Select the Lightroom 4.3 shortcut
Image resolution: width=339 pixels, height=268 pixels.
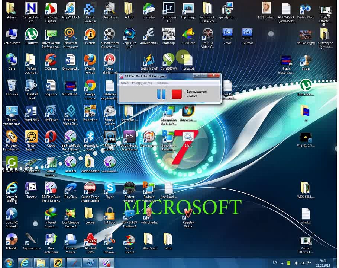click(169, 12)
